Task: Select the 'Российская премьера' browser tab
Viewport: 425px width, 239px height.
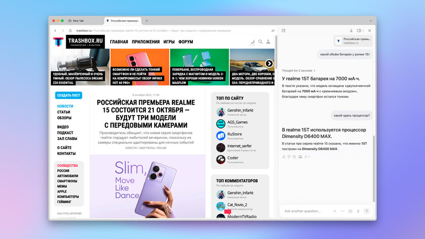Action: pyautogui.click(x=123, y=21)
